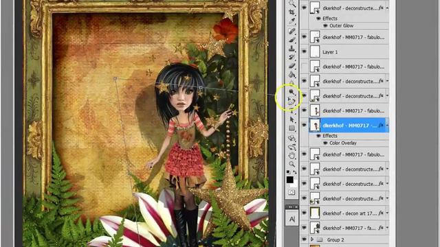The width and height of the screenshot is (440, 247).
Task: Select the 'Layer 1' layer name
Action: pyautogui.click(x=330, y=52)
